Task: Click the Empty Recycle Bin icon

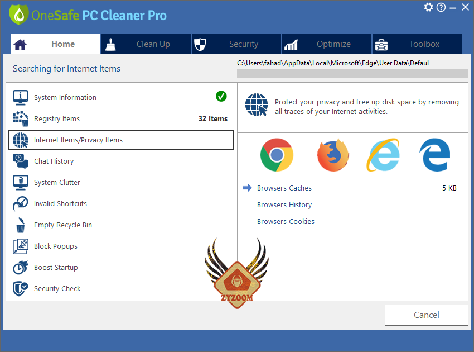Action: [x=21, y=225]
